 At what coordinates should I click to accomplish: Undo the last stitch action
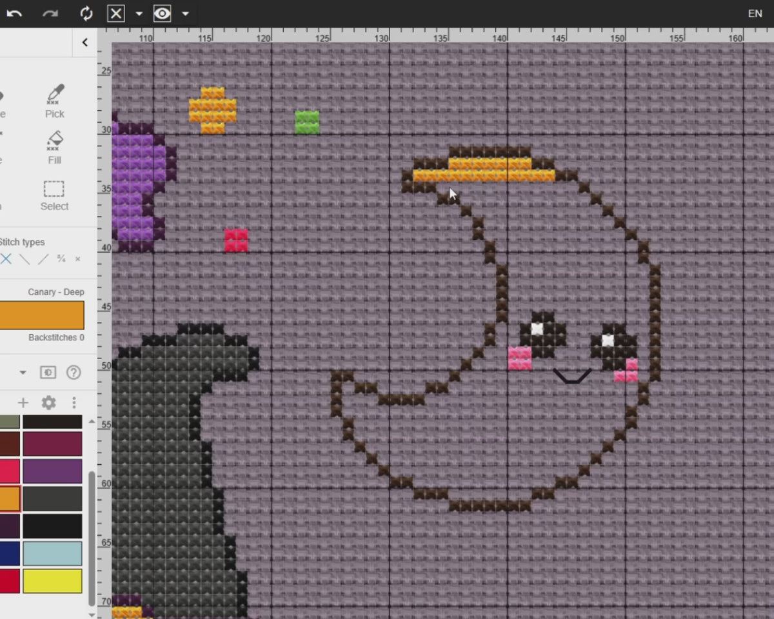click(14, 14)
